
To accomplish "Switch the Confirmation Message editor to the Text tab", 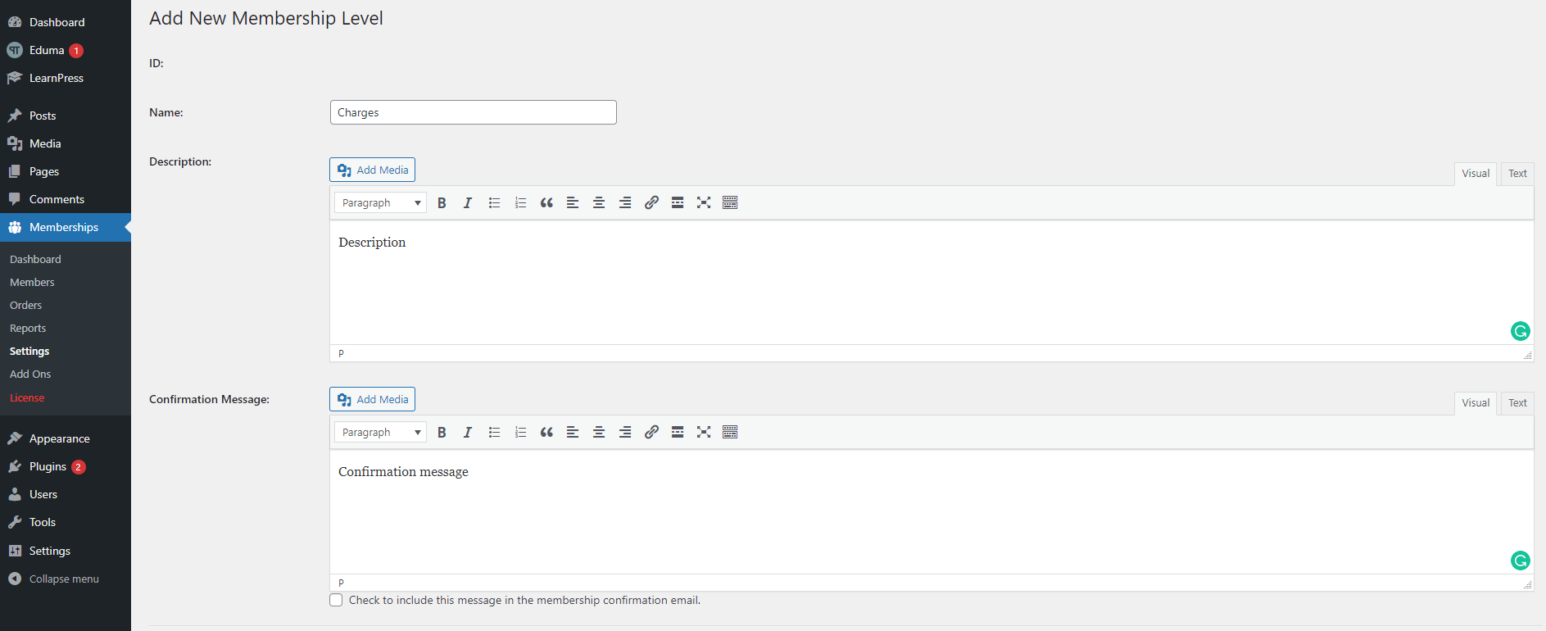I will [x=1517, y=403].
